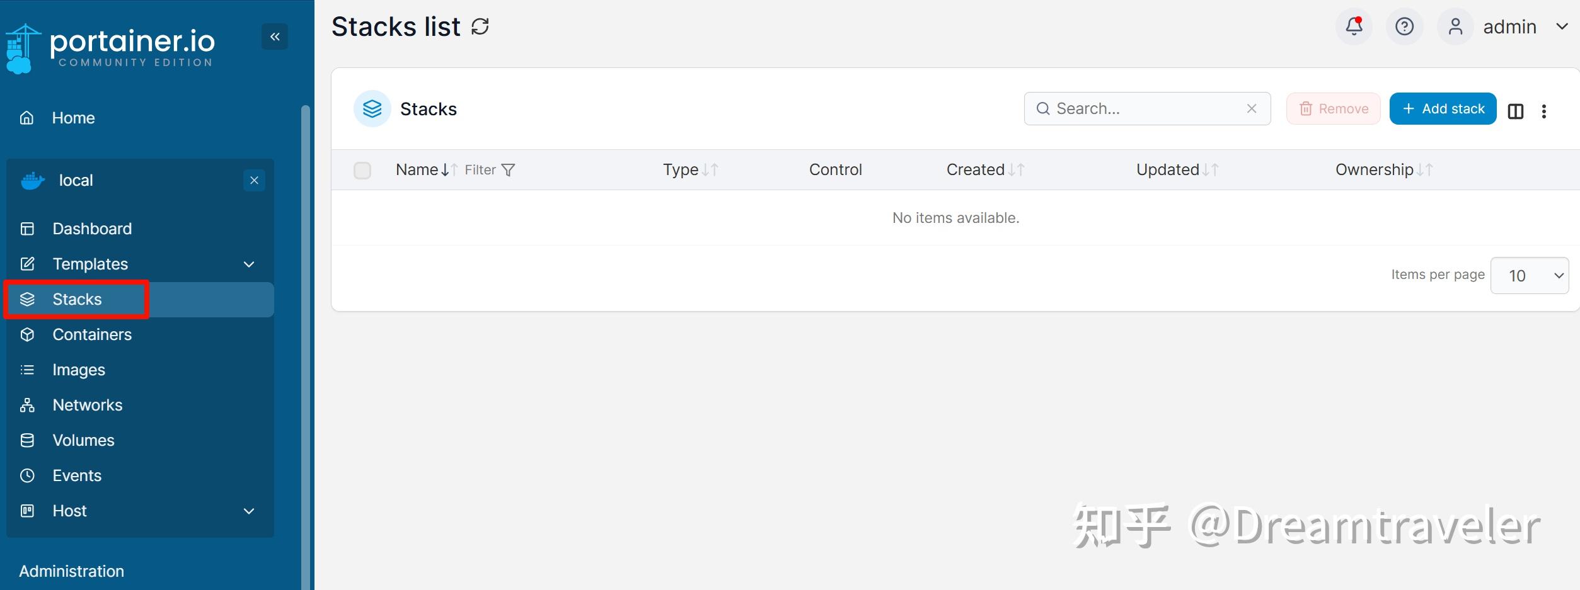The image size is (1580, 590).
Task: Close the local environment with X
Action: [254, 181]
